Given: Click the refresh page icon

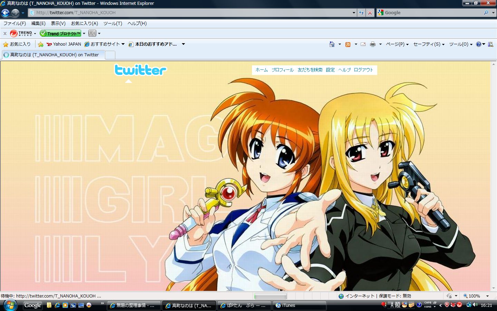Looking at the screenshot, I should [361, 12].
